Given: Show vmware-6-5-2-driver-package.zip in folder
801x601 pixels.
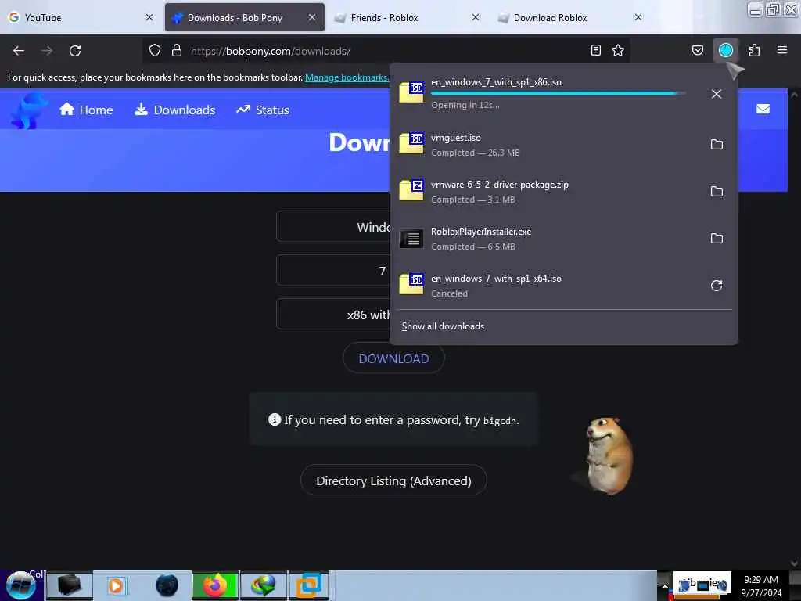Looking at the screenshot, I should pos(717,192).
